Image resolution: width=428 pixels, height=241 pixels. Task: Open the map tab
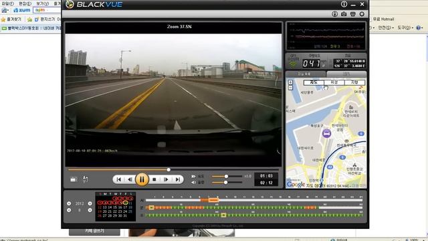tap(346, 74)
